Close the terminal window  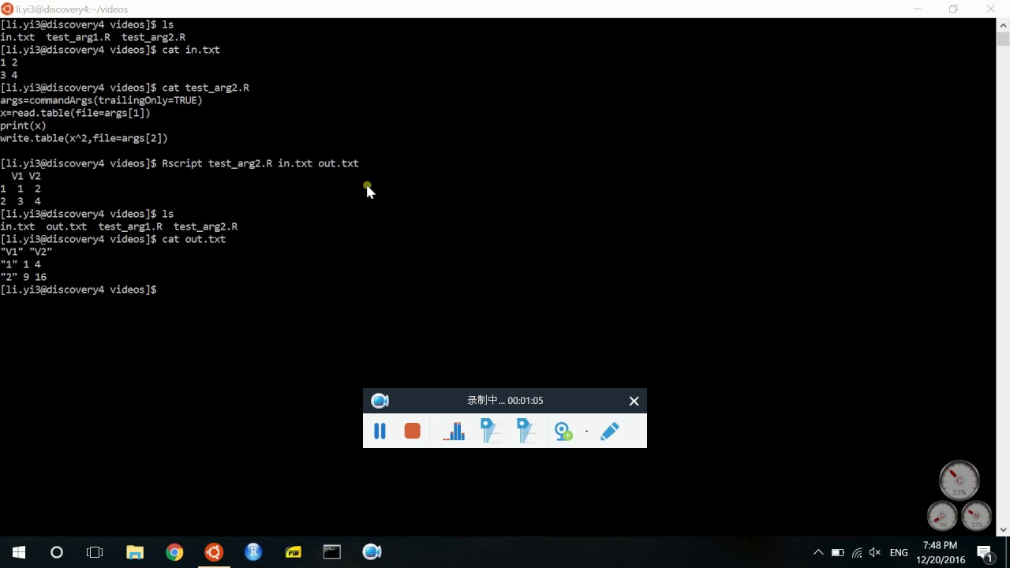point(991,9)
